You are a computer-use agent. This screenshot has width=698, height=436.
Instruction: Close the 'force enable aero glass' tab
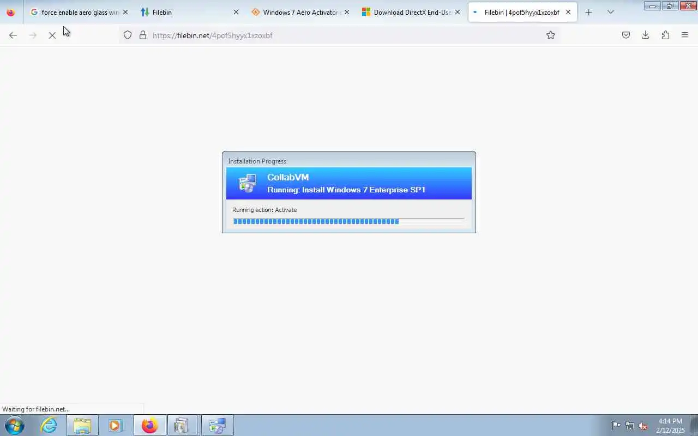(125, 12)
